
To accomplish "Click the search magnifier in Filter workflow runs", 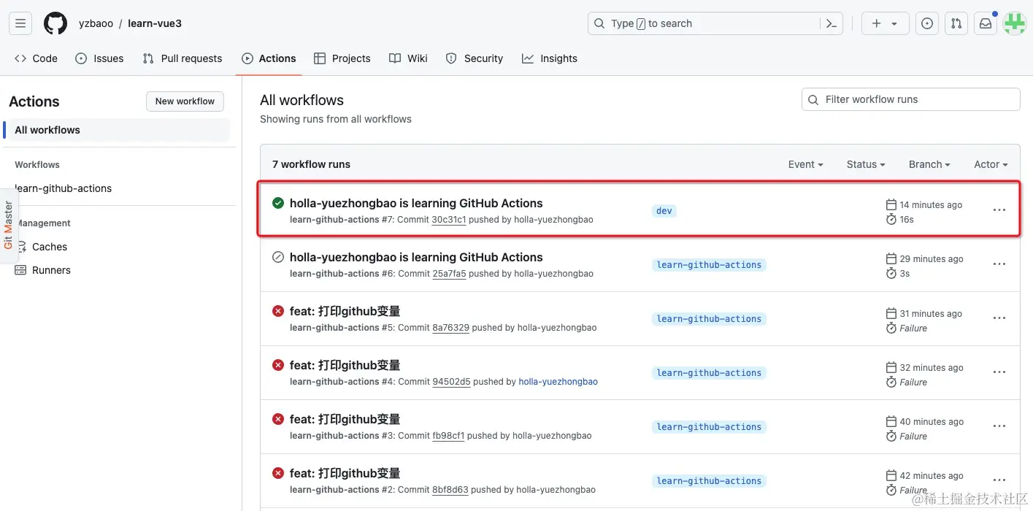I will point(813,99).
